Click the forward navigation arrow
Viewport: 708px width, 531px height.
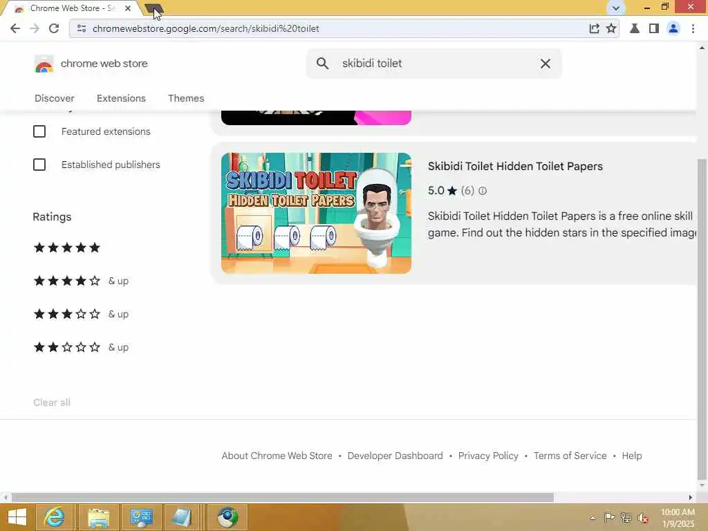tap(35, 28)
